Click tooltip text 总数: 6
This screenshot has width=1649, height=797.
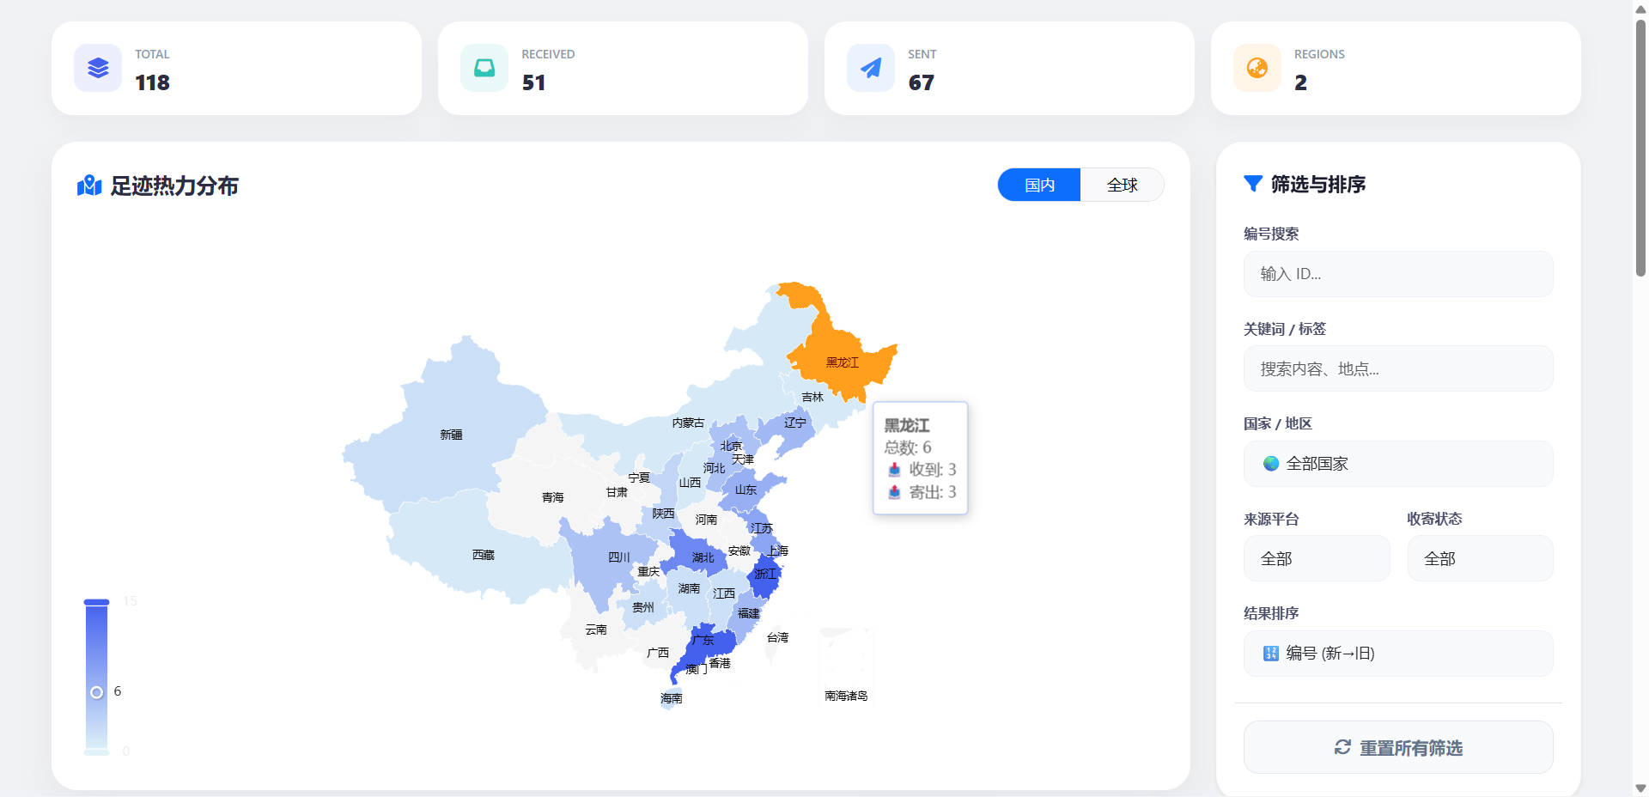[x=907, y=447]
